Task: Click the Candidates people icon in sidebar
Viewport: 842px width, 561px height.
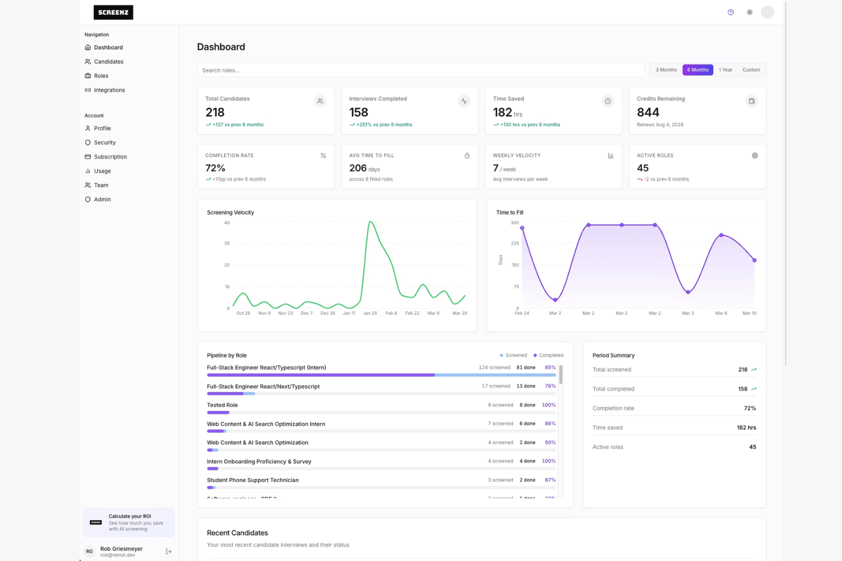Action: pyautogui.click(x=88, y=62)
